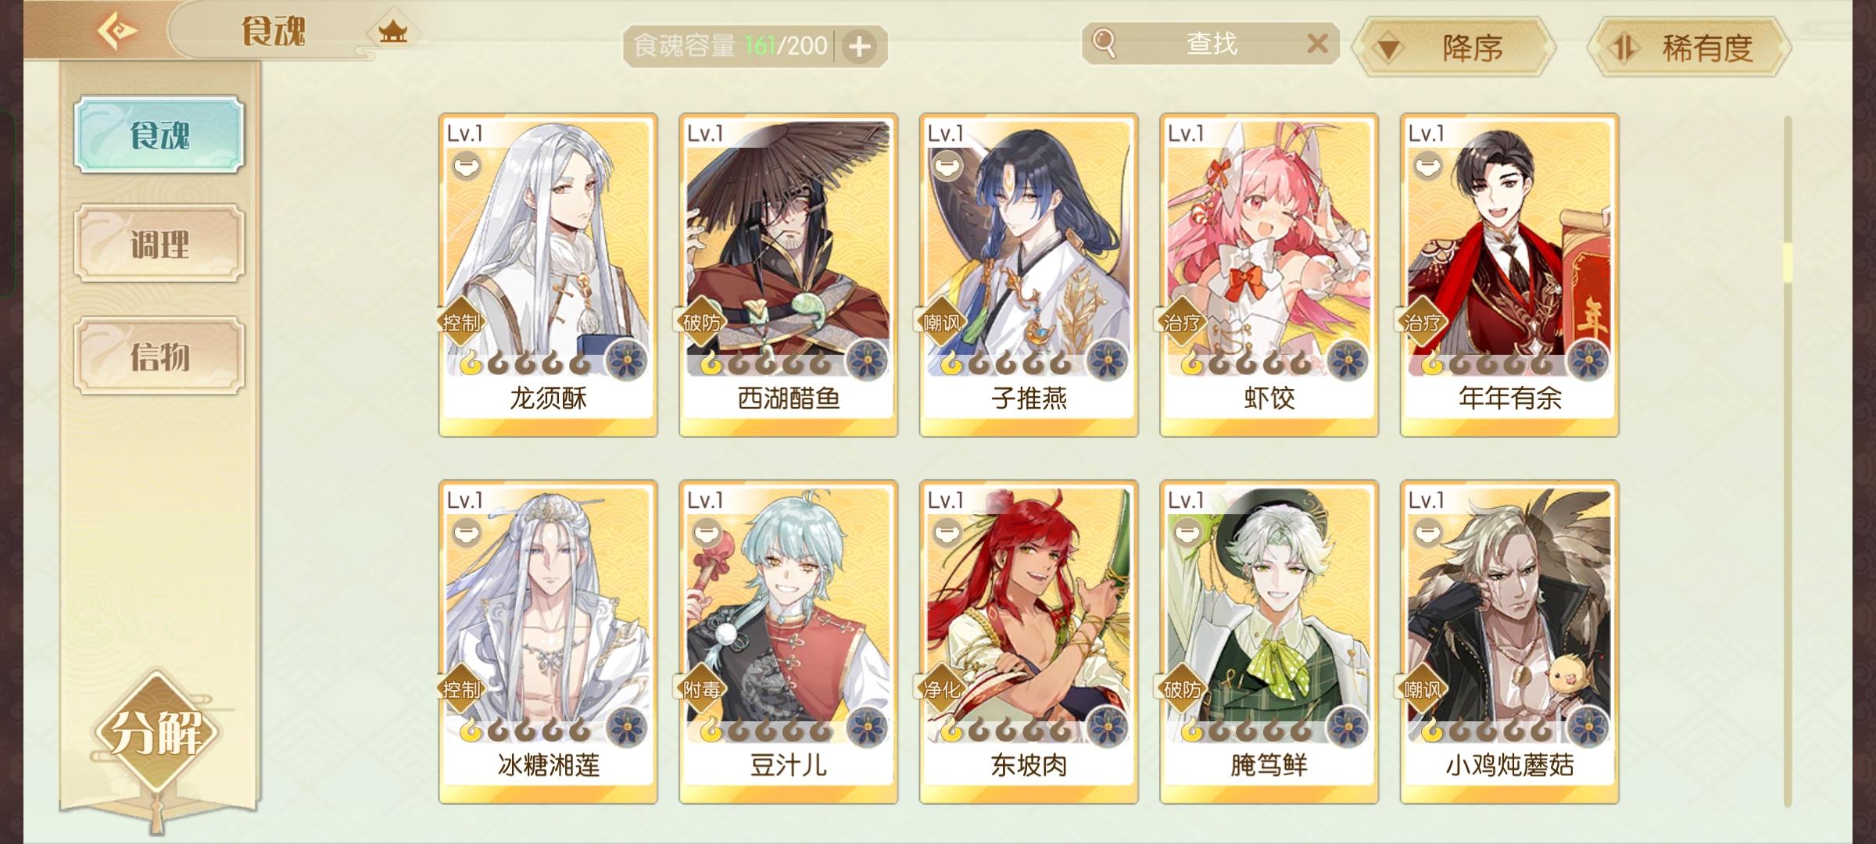This screenshot has height=844, width=1876.
Task: Select the 东坡肉 character card
Action: [x=1029, y=642]
